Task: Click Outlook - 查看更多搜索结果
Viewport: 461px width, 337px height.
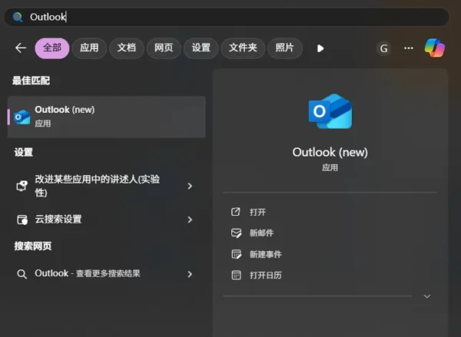Action: click(107, 274)
